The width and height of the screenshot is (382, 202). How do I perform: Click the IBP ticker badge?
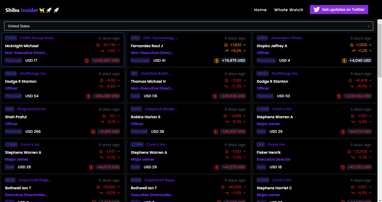point(134,73)
